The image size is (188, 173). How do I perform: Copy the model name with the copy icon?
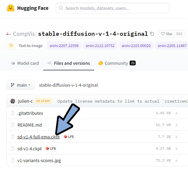tap(152, 34)
